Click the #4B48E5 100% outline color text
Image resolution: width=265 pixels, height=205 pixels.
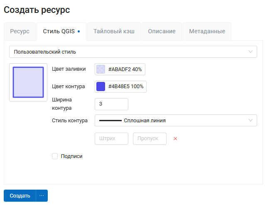point(126,86)
